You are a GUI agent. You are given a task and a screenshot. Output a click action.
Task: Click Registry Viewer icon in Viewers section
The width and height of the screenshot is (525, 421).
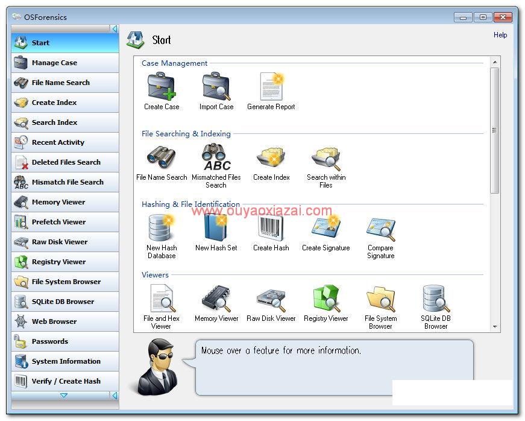click(x=326, y=298)
